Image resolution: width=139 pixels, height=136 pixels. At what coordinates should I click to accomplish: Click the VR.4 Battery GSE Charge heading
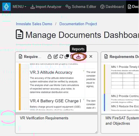[x=55, y=101]
